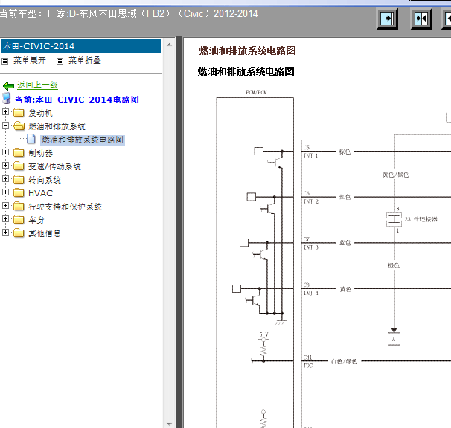
Task: Expand the 转向系统 tree node
Action: (5, 178)
